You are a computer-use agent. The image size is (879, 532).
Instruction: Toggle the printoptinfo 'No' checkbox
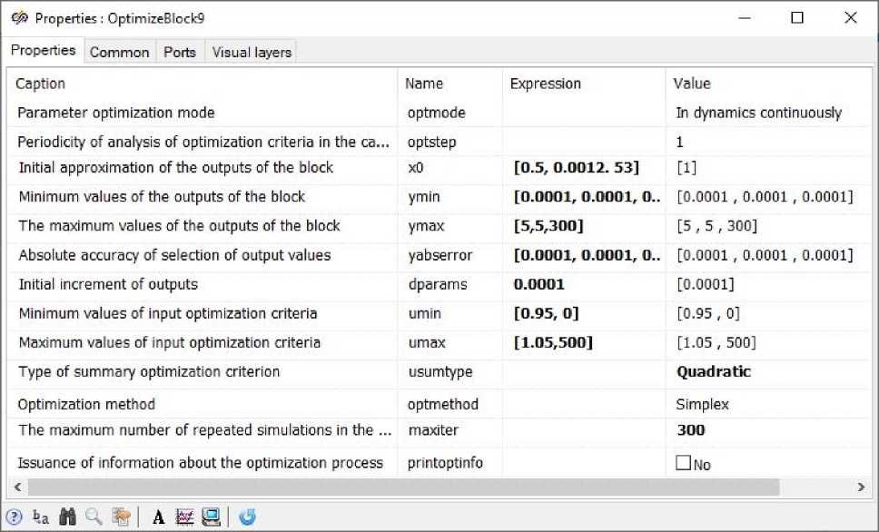[684, 463]
